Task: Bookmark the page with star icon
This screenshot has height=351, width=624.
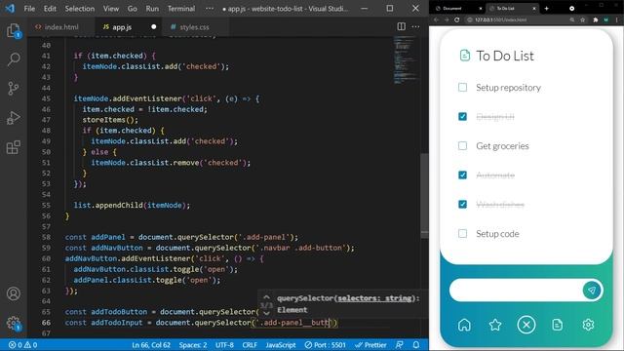Action: click(583, 19)
